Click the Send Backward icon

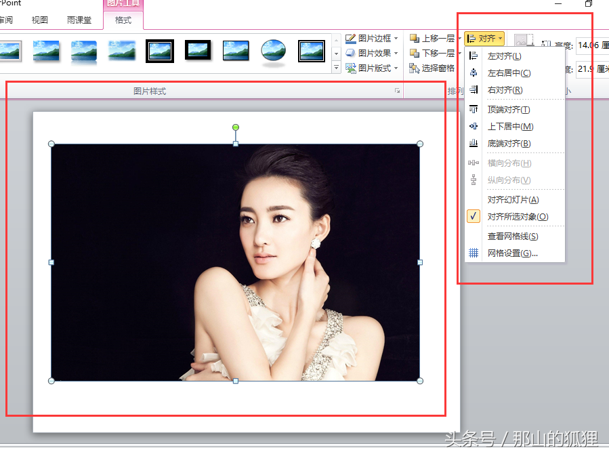pos(415,53)
